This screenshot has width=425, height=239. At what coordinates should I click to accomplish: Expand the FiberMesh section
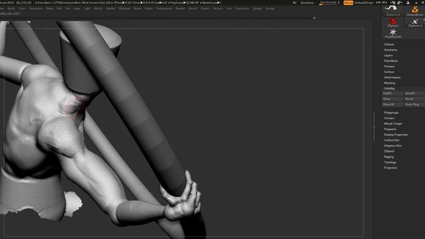[x=391, y=60]
